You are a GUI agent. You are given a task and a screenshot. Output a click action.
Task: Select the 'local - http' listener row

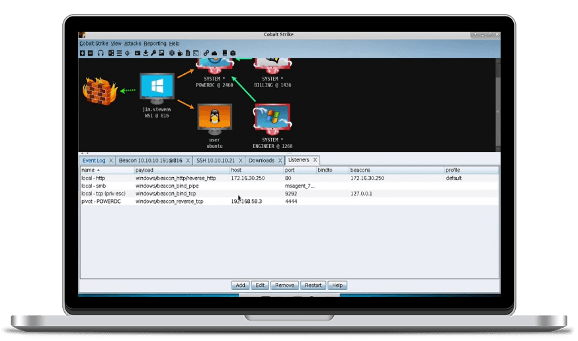point(290,178)
